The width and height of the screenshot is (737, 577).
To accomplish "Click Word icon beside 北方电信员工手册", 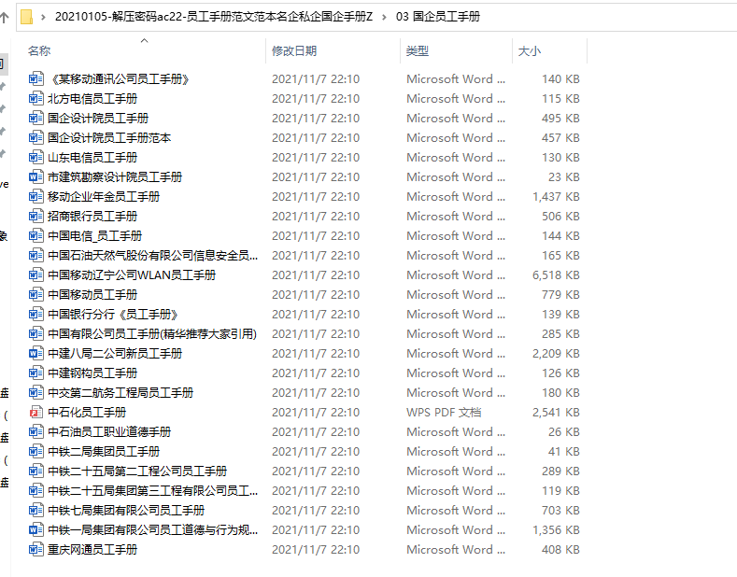I will pos(36,98).
